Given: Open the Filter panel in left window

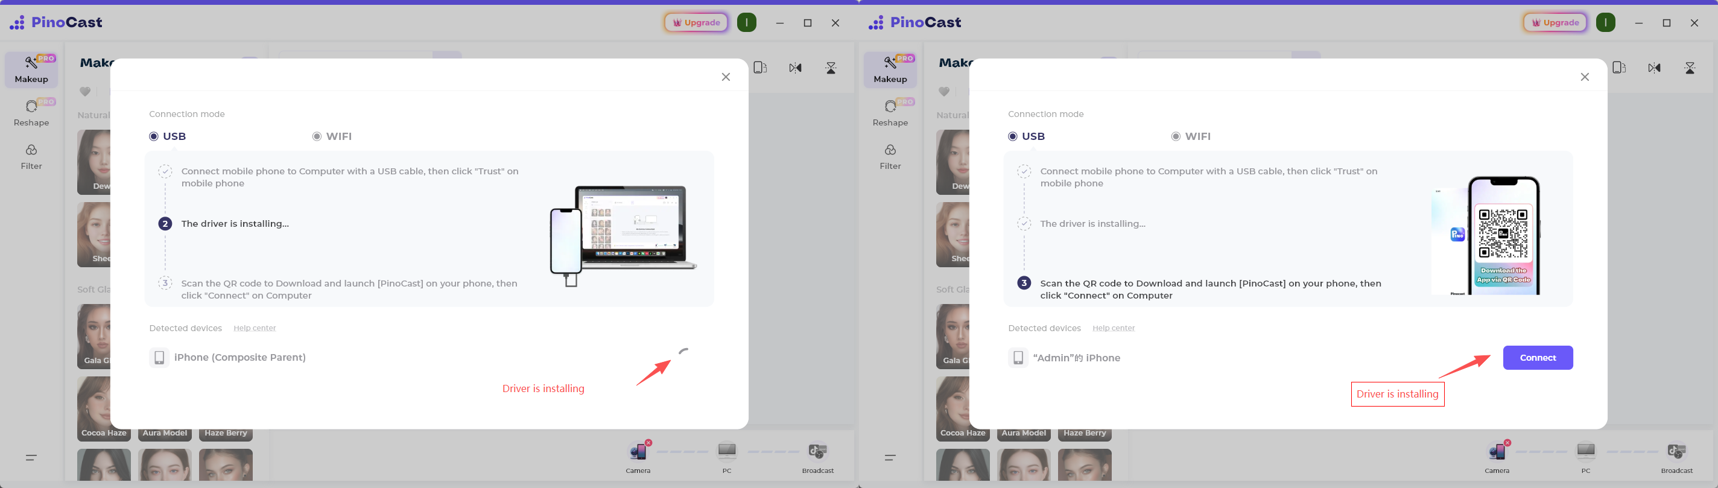Looking at the screenshot, I should tap(31, 157).
